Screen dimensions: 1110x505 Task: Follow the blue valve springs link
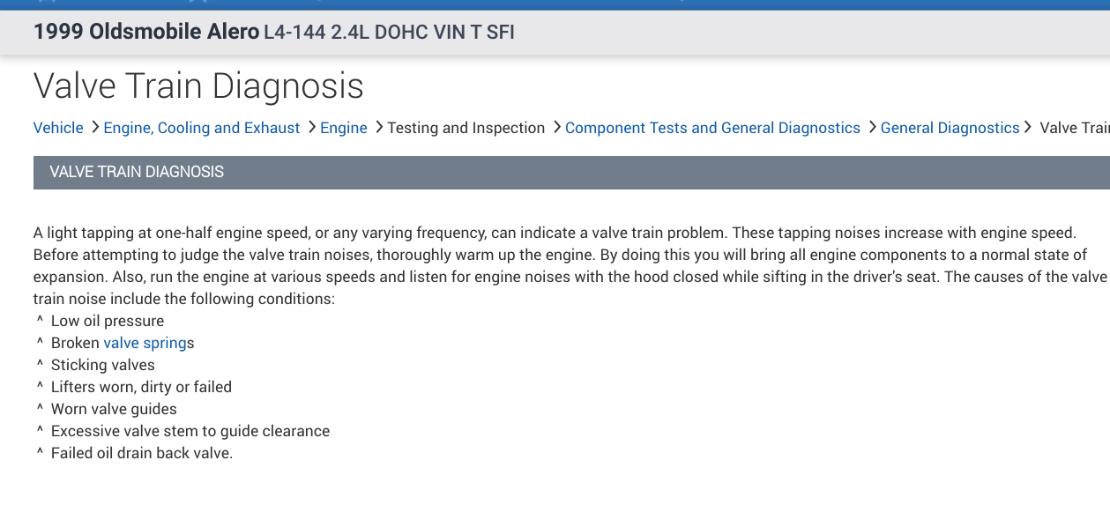pos(145,343)
